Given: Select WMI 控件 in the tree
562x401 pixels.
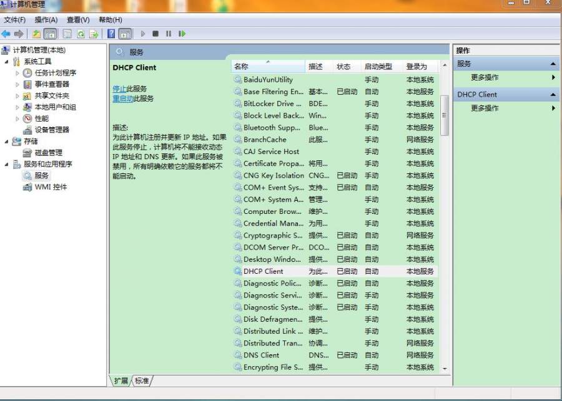Looking at the screenshot, I should point(51,187).
